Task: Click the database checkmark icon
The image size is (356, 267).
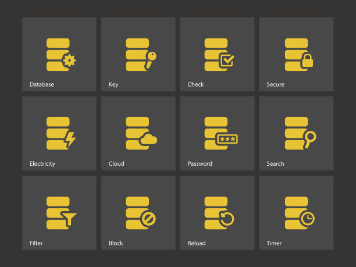Action: 219,55
